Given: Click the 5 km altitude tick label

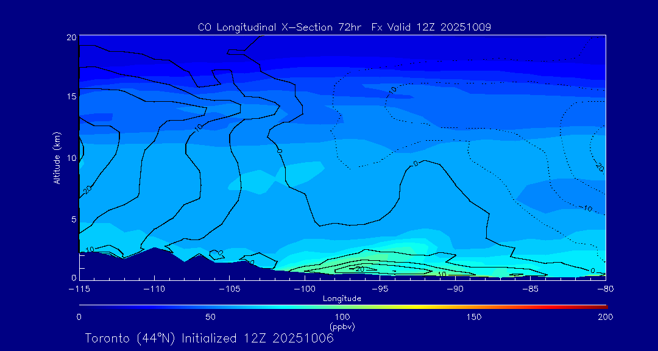Looking at the screenshot, I should (x=73, y=218).
